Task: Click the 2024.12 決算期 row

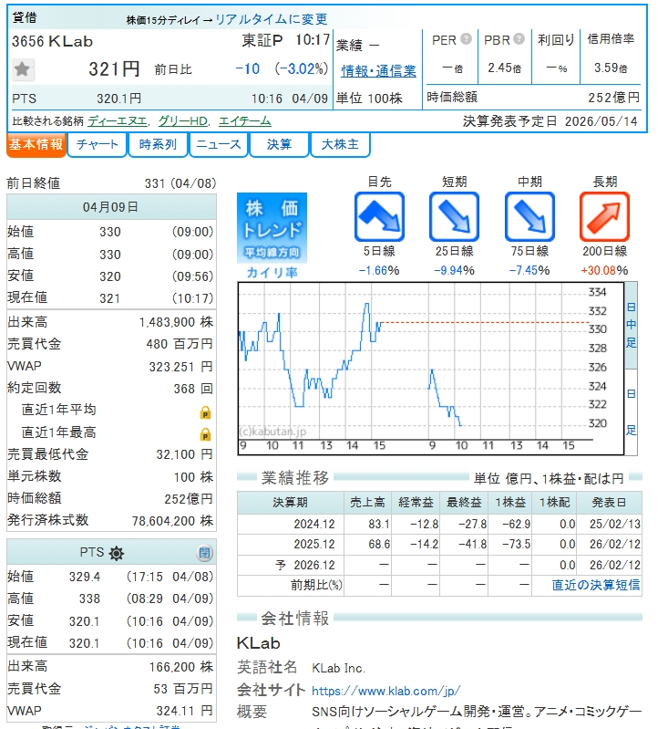Action: coord(439,524)
